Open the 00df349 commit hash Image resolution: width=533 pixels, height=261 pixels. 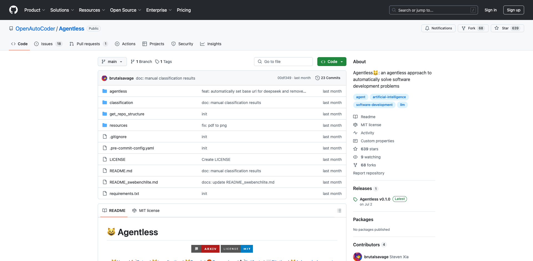click(x=284, y=78)
